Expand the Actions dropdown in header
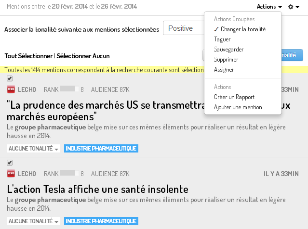 269,7
